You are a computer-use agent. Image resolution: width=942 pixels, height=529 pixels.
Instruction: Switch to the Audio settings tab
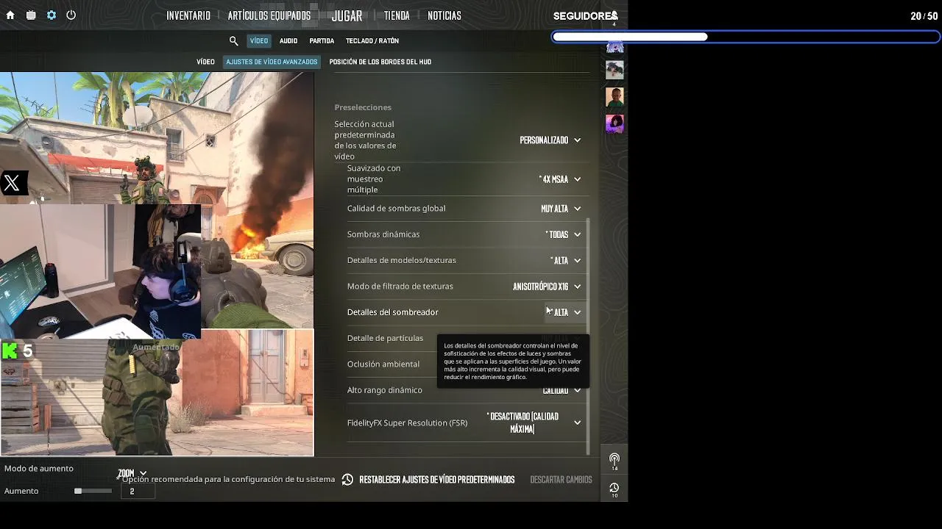coord(288,41)
